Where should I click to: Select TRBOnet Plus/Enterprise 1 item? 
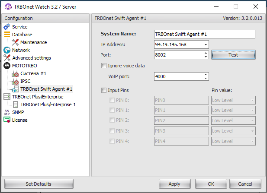coord(48,104)
